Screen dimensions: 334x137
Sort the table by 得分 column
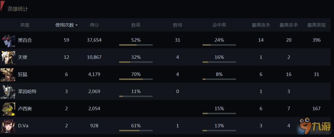click(x=94, y=25)
